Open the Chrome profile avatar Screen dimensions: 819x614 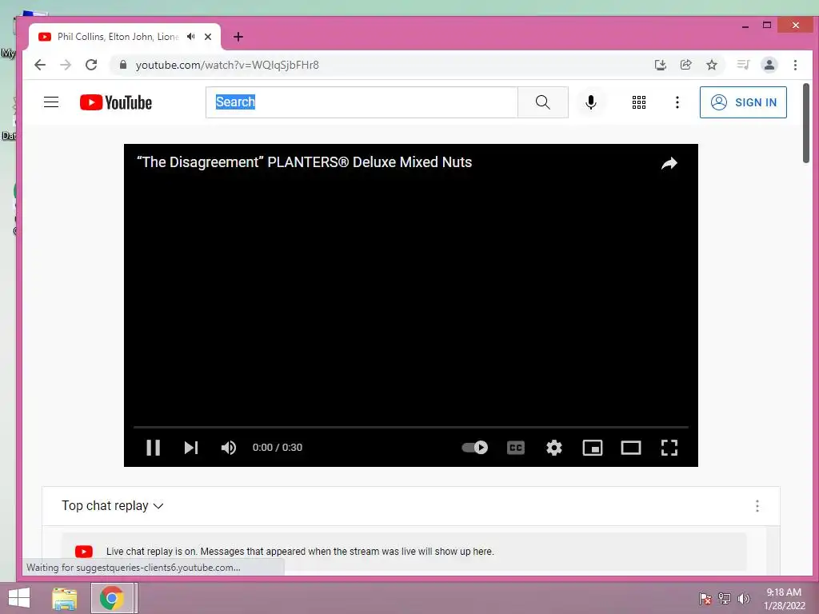coord(769,65)
